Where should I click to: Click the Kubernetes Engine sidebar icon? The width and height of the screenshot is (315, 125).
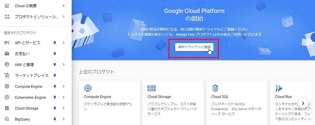[x=7, y=98]
